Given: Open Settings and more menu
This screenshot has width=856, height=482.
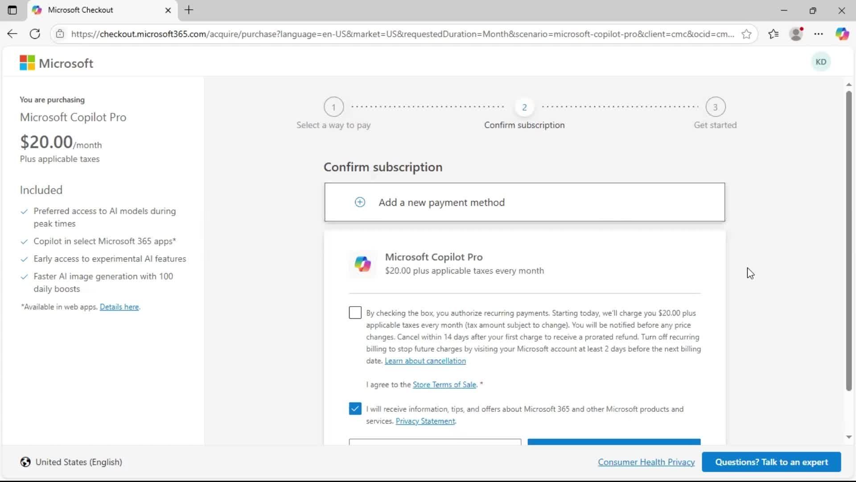Looking at the screenshot, I should (x=819, y=34).
